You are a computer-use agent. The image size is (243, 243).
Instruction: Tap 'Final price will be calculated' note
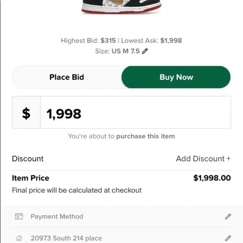coord(77,190)
